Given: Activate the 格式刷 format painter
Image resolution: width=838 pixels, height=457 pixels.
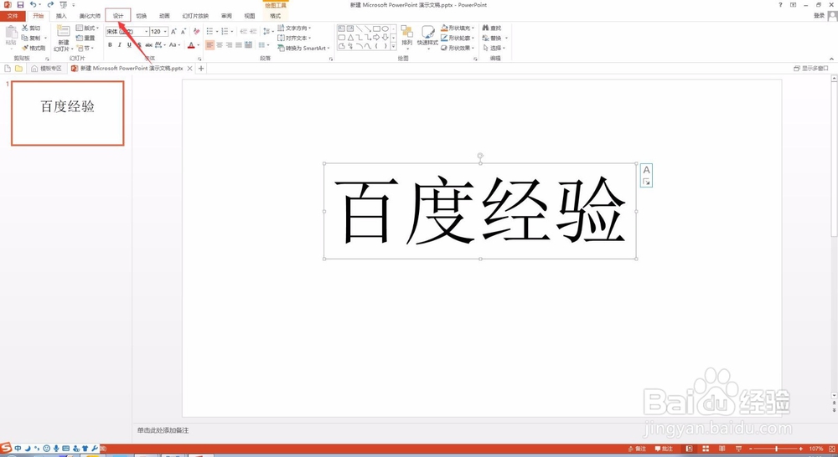Looking at the screenshot, I should pos(34,48).
